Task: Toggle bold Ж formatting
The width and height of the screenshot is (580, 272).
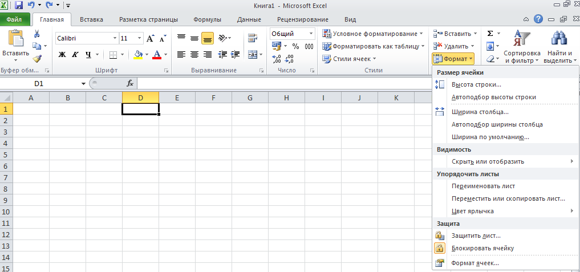Action: (x=62, y=55)
